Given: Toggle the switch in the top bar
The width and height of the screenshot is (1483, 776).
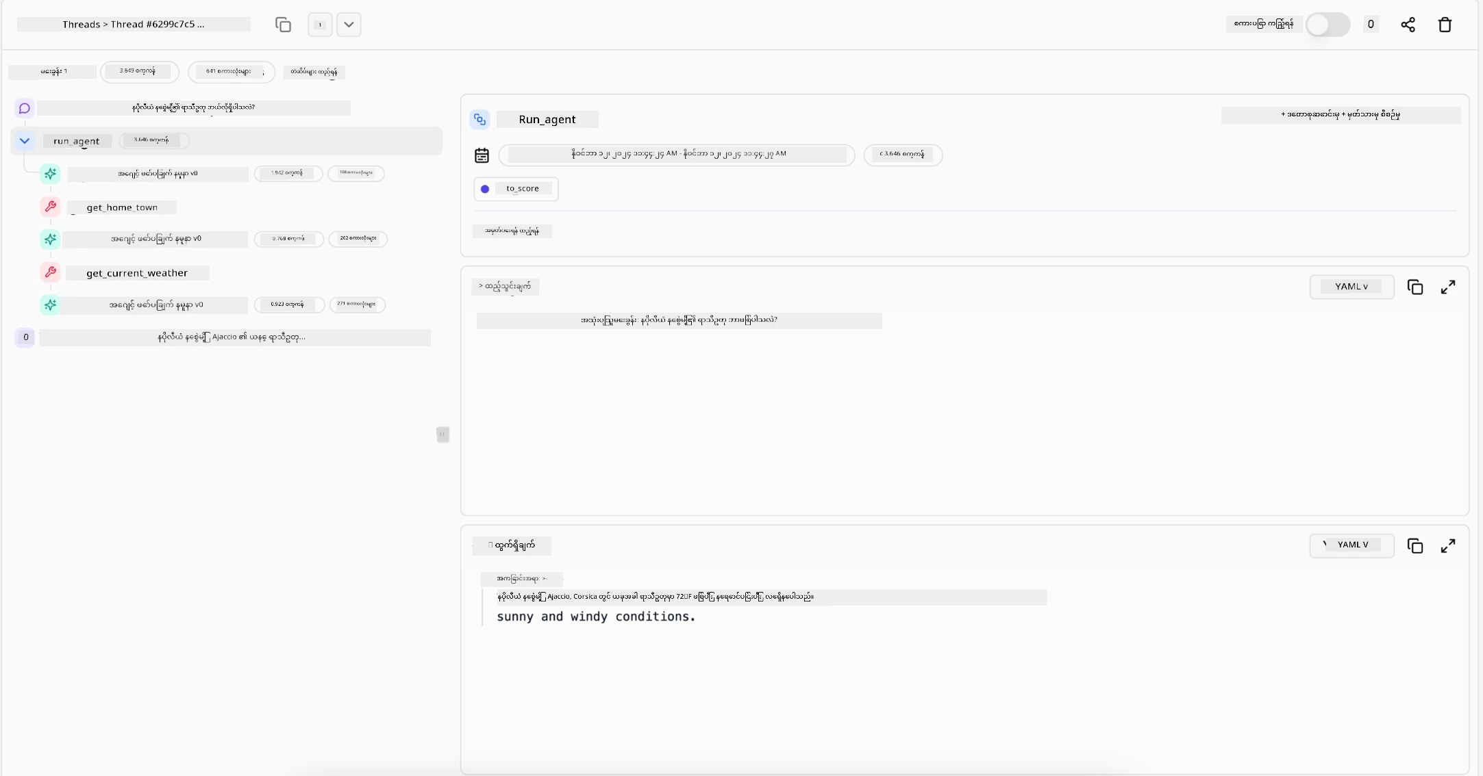Looking at the screenshot, I should point(1327,25).
